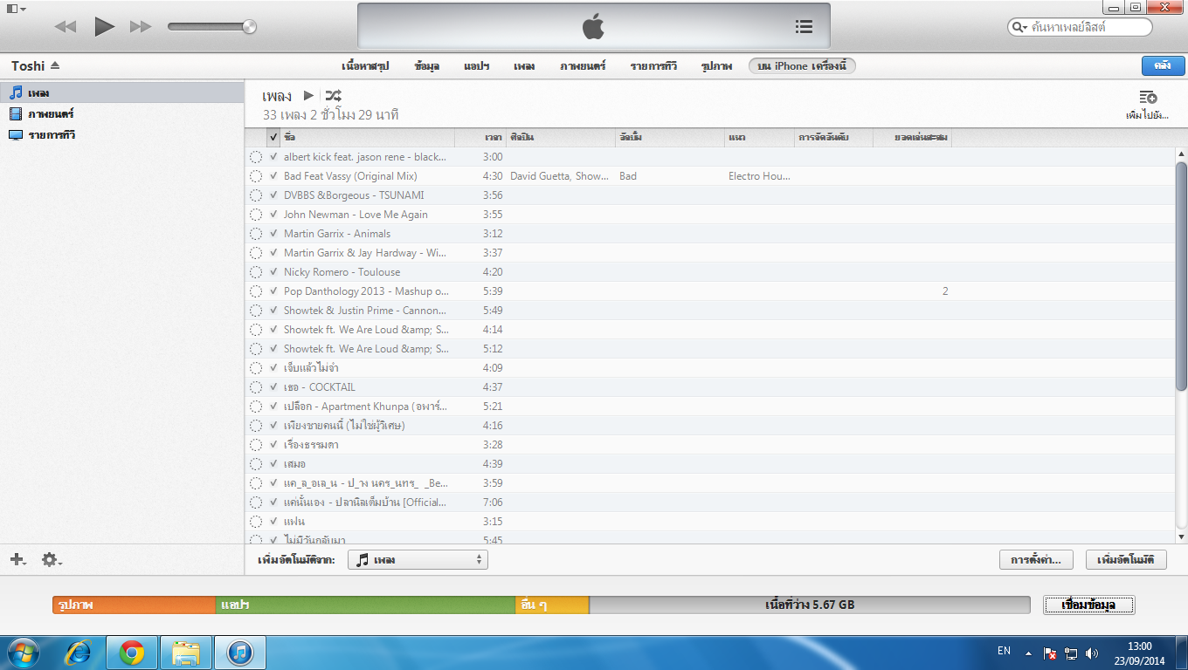Click the playlist search field
This screenshot has height=670, width=1188.
coord(1080,27)
